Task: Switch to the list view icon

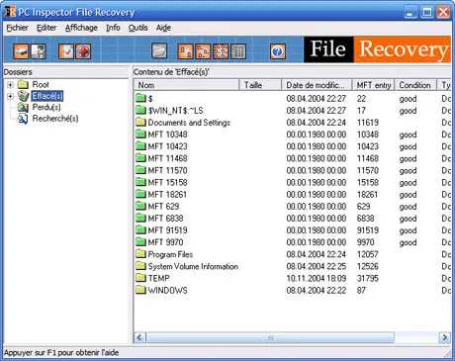Action: [x=221, y=51]
